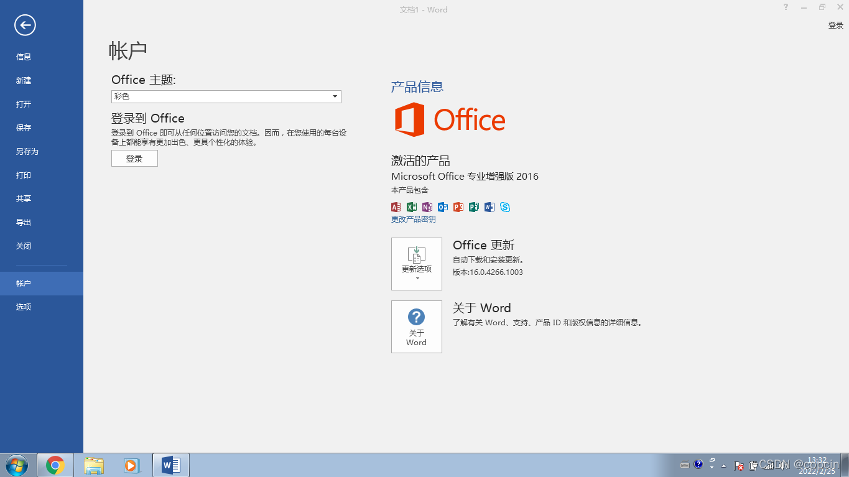This screenshot has width=849, height=477.
Task: Click the 登录 button under 登录到 Office
Action: click(x=134, y=159)
